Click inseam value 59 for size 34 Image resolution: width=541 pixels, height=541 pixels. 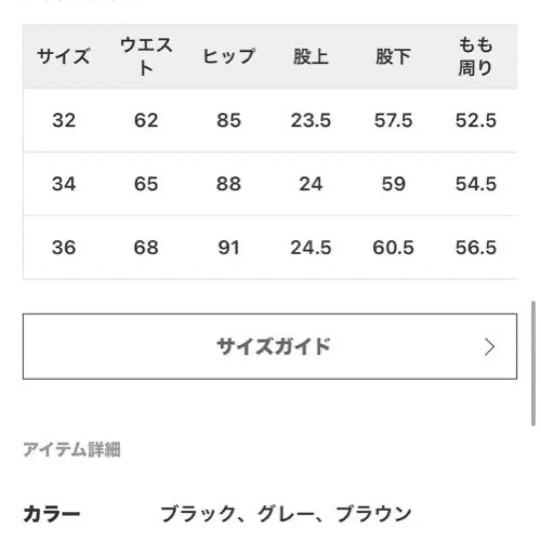394,184
